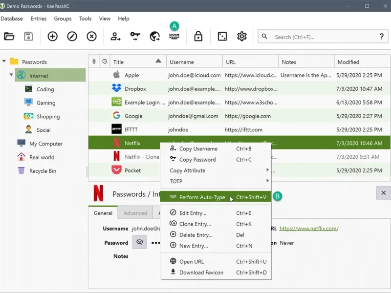Expand the TOTP submenu

point(215,181)
